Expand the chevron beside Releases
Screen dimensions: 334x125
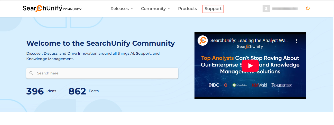(132, 9)
